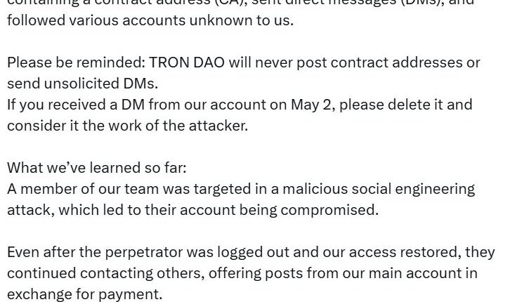Click the phrase "exchange for payment."

pos(84,294)
